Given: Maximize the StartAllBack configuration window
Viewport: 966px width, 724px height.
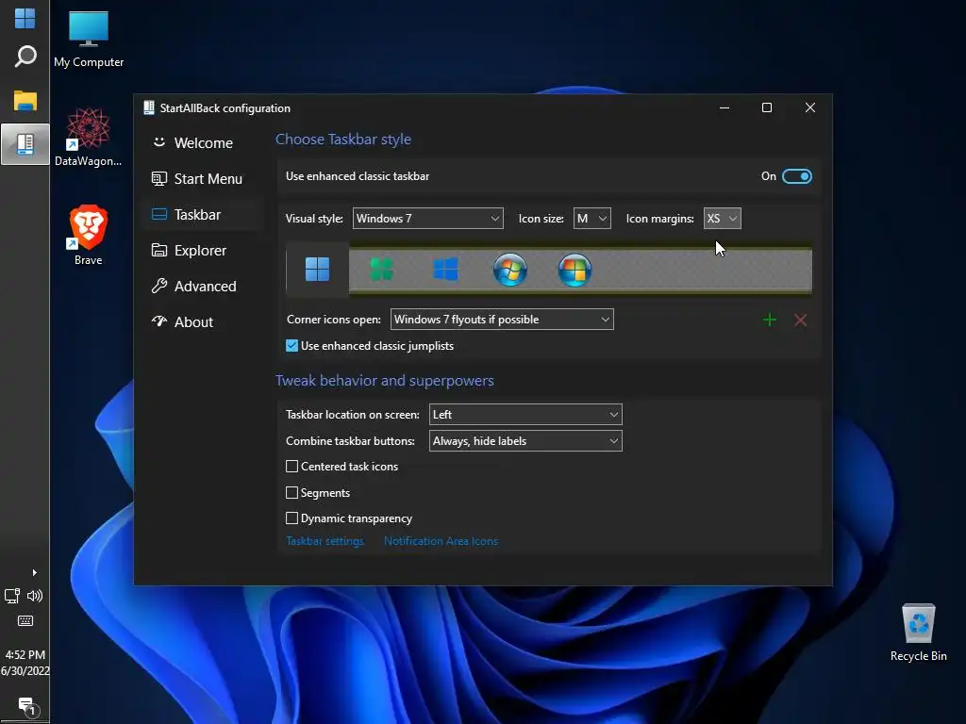Looking at the screenshot, I should tap(767, 107).
